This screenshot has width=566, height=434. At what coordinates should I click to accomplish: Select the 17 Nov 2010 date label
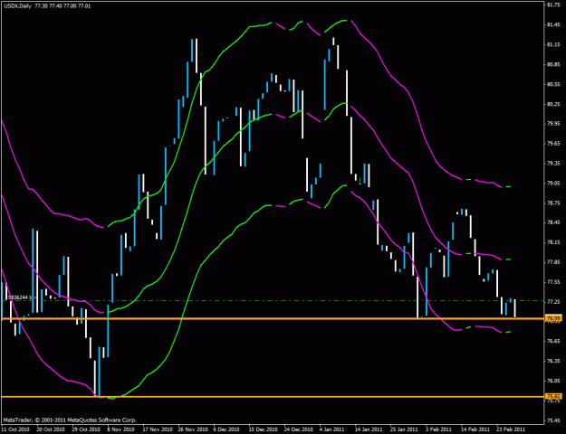click(157, 429)
